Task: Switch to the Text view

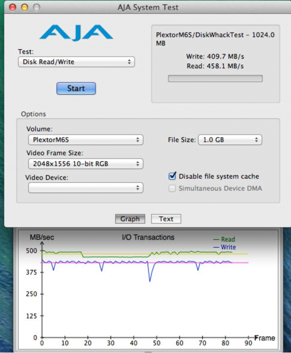Action: coord(166,219)
